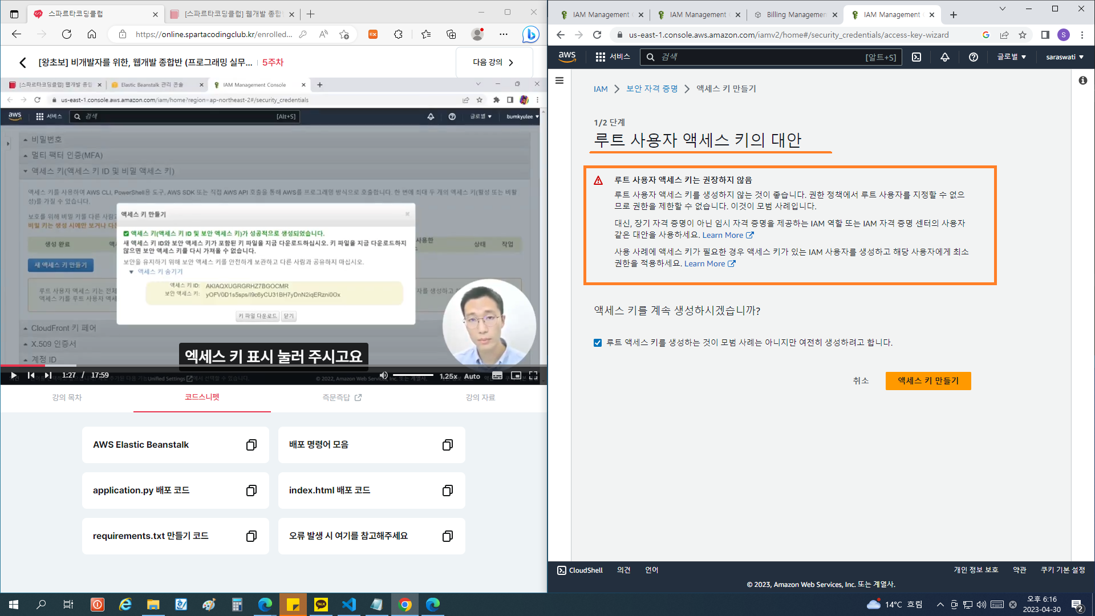Toggle video subtitles icon
Image resolution: width=1095 pixels, height=616 pixels.
click(497, 375)
